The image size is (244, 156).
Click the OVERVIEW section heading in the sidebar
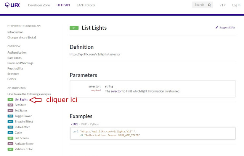[x=14, y=46]
